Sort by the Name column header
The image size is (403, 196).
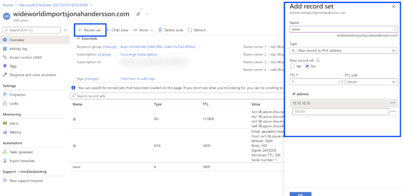[77, 105]
